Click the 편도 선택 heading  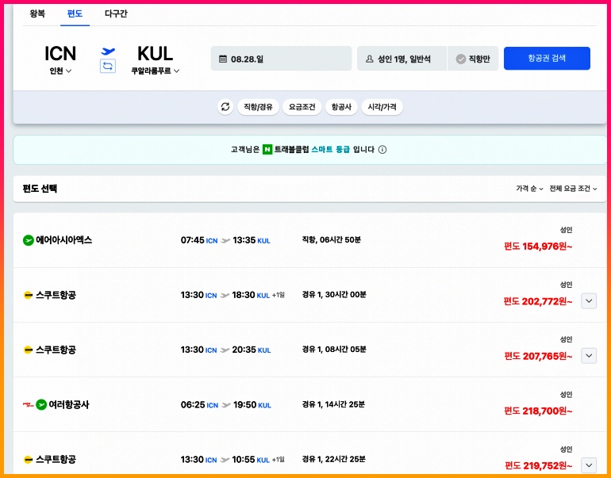[40, 189]
